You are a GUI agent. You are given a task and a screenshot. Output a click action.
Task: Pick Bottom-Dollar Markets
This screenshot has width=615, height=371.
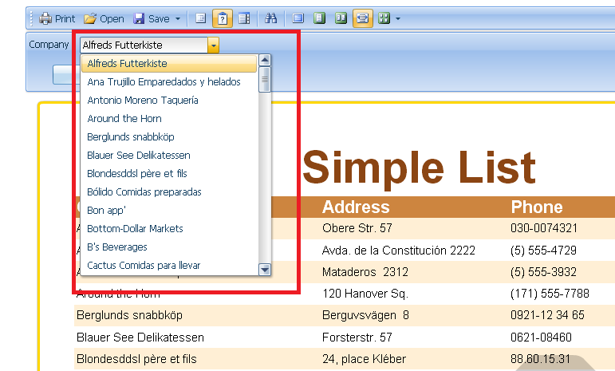169,229
